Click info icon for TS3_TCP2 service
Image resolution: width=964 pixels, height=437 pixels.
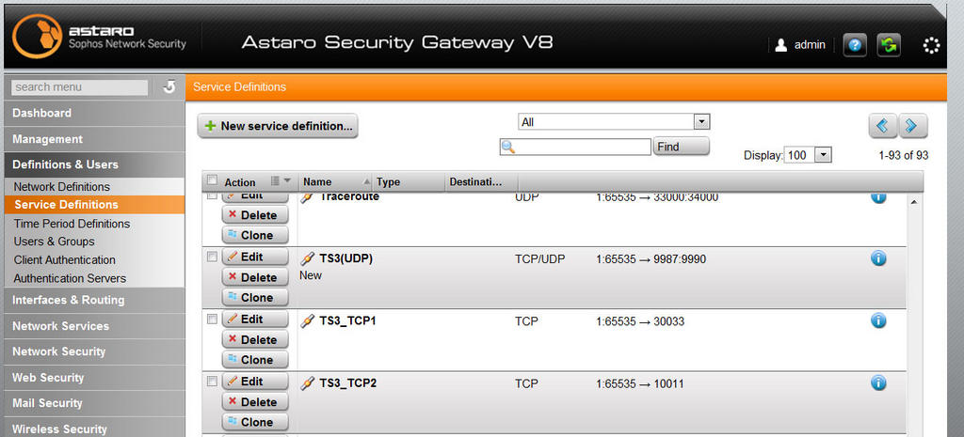[878, 383]
